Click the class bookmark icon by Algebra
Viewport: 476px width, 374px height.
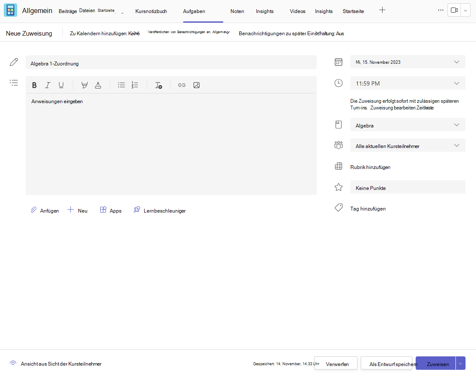click(339, 124)
